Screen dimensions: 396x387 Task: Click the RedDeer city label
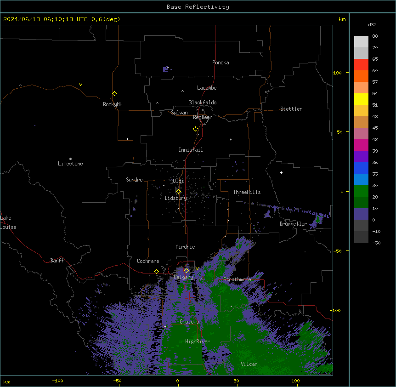(202, 117)
